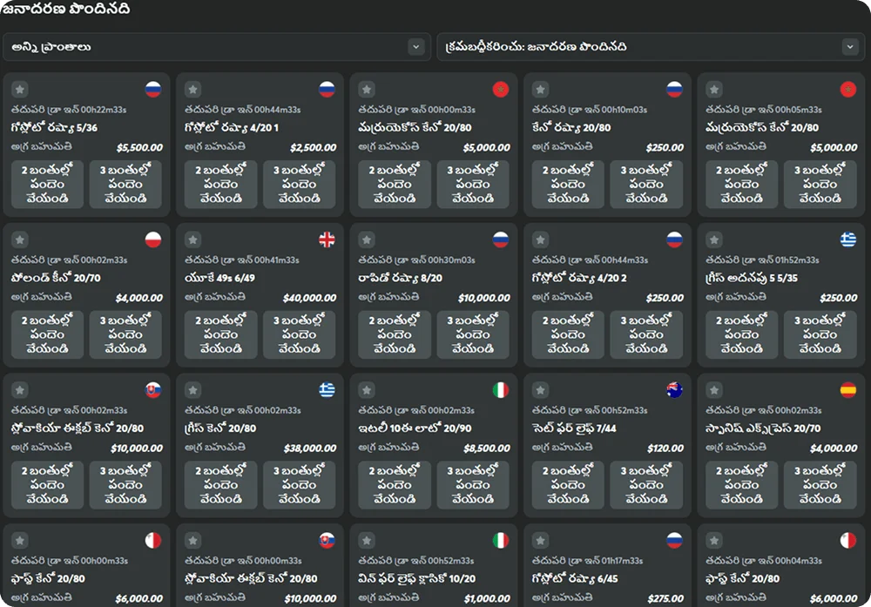This screenshot has width=871, height=607.
Task: Click Poland flag on Poland Keno 20/70 card
Action: (152, 239)
